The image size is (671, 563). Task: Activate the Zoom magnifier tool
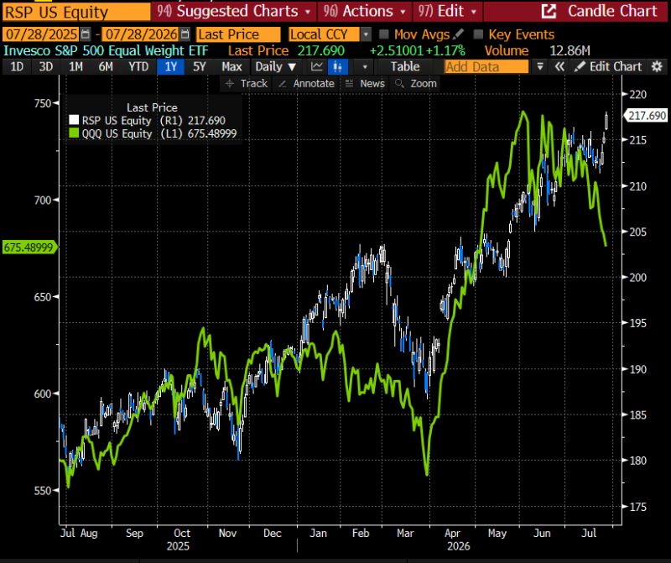click(416, 84)
